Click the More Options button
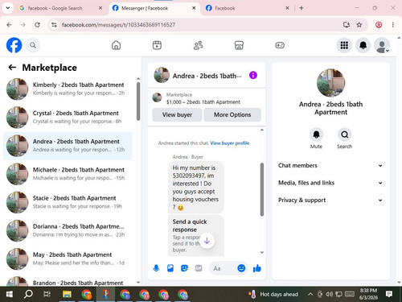402x302 pixels. pyautogui.click(x=232, y=114)
